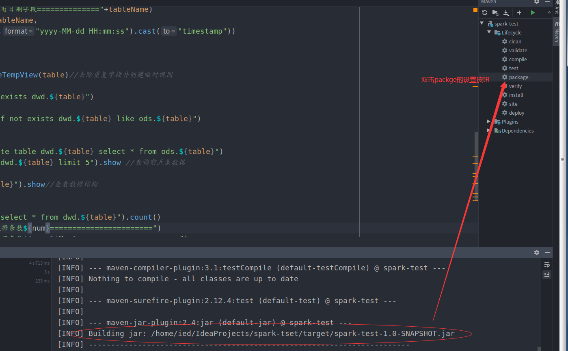The height and width of the screenshot is (351, 568).
Task: Click the '4 s 713 ms' timing entry
Action: pyautogui.click(x=39, y=263)
